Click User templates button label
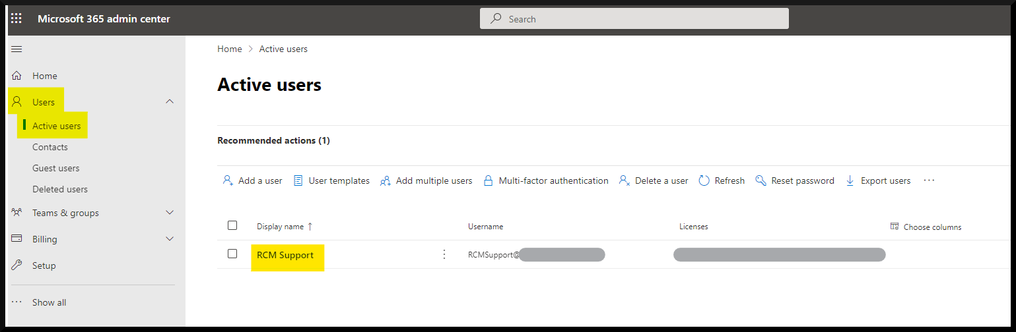Viewport: 1016px width, 332px height. [x=339, y=180]
